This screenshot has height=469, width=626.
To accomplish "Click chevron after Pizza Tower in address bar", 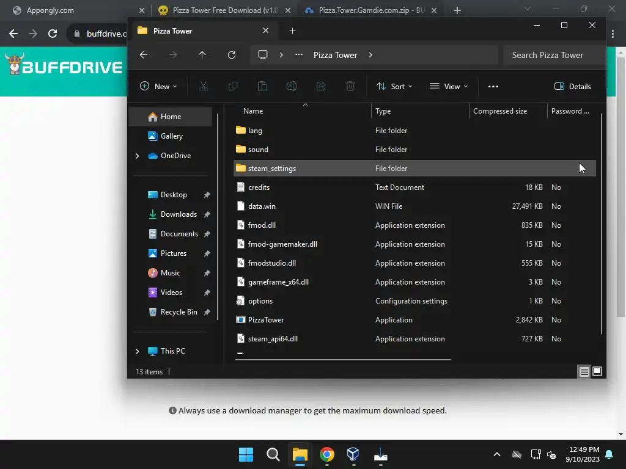I will click(370, 55).
